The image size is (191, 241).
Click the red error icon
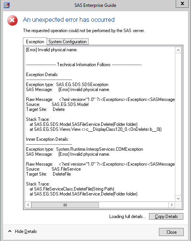[13, 20]
